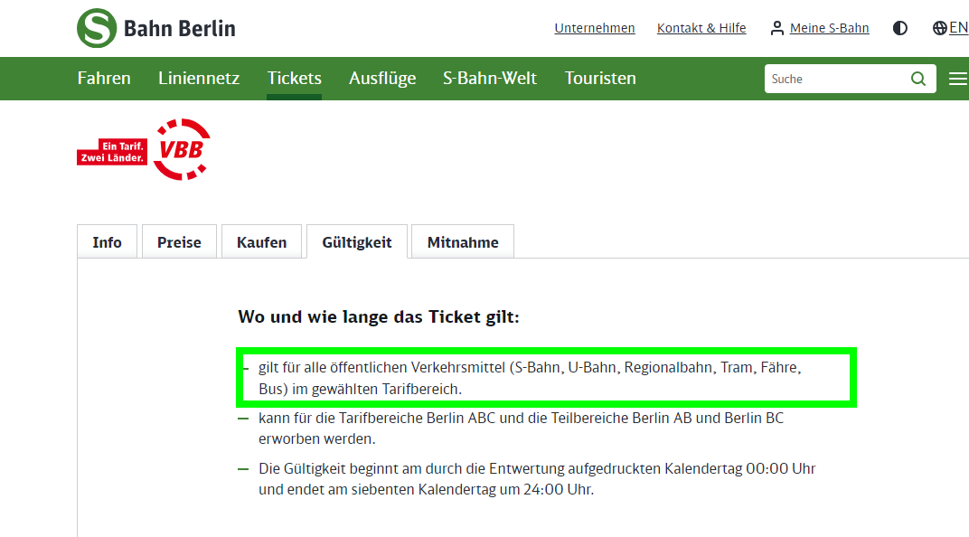Click the heading 'Wo und wie lange das Ticket gilt:'
The width and height of the screenshot is (969, 537).
pyautogui.click(x=379, y=317)
